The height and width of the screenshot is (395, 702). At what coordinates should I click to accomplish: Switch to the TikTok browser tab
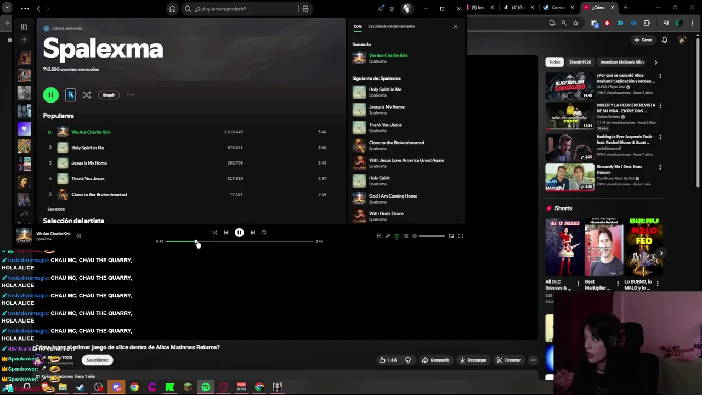tap(518, 8)
